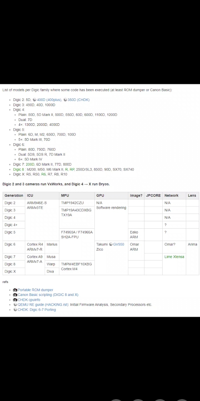Click the icon before Canon Basic scripting
Image resolution: width=200 pixels, height=401 pixels.
point(15,295)
